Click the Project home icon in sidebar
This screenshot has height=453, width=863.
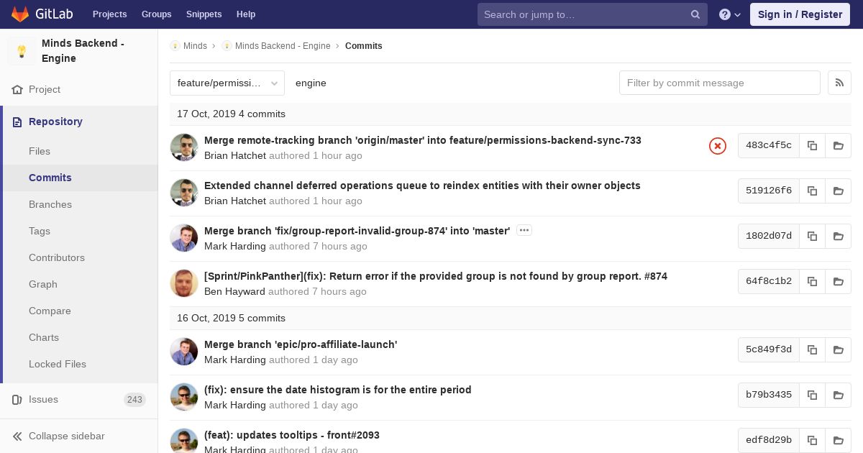click(x=17, y=90)
